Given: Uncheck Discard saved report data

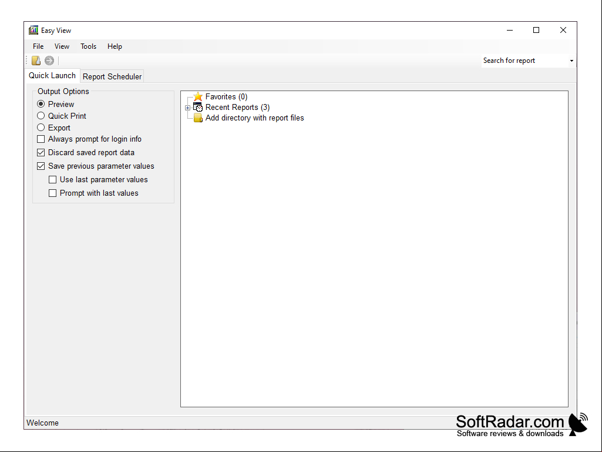Looking at the screenshot, I should click(x=41, y=153).
